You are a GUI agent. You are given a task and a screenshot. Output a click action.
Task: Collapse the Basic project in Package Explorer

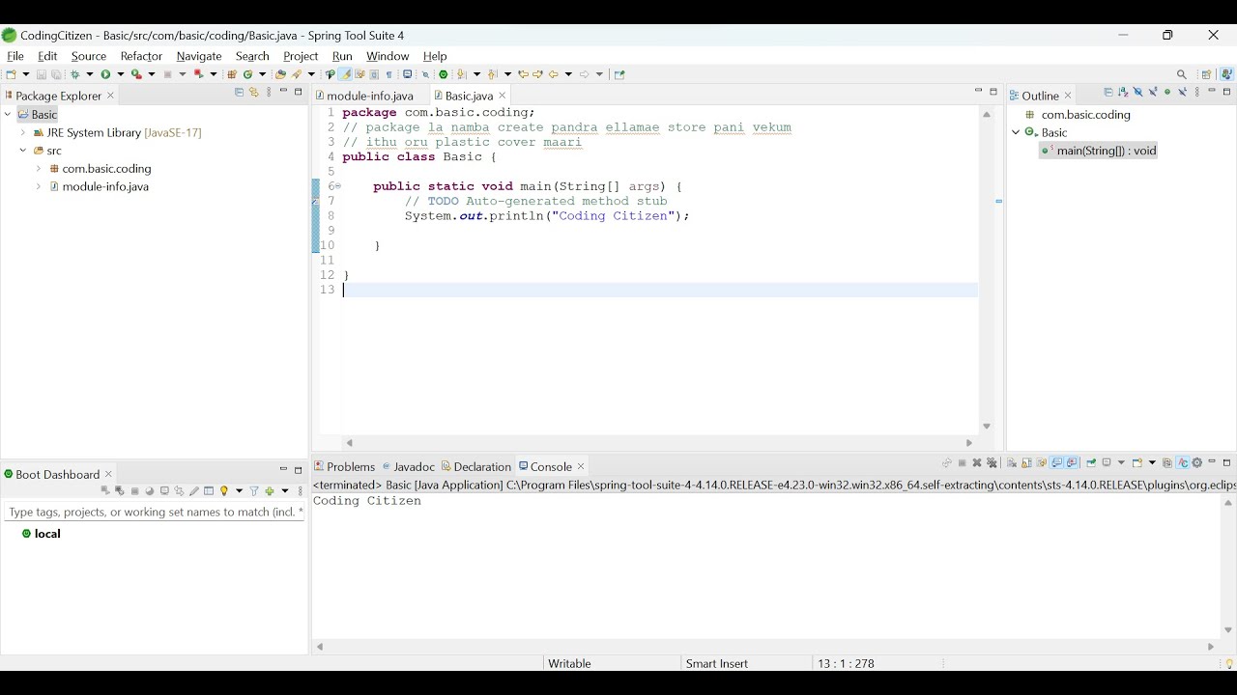pos(8,114)
